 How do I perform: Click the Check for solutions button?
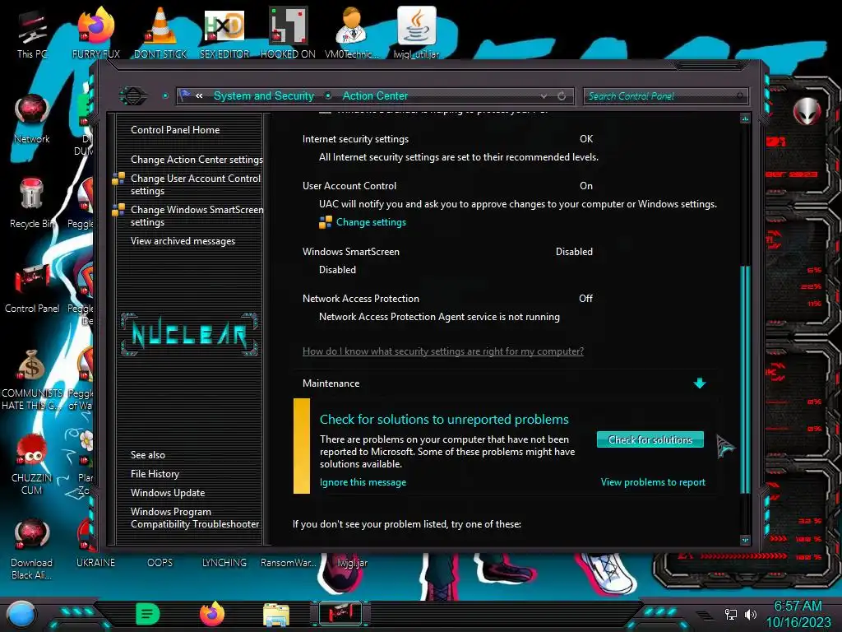coord(650,439)
